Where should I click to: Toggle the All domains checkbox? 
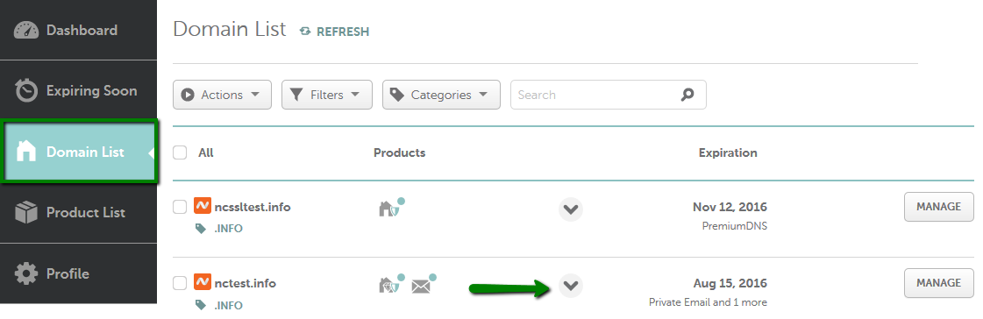pyautogui.click(x=180, y=152)
